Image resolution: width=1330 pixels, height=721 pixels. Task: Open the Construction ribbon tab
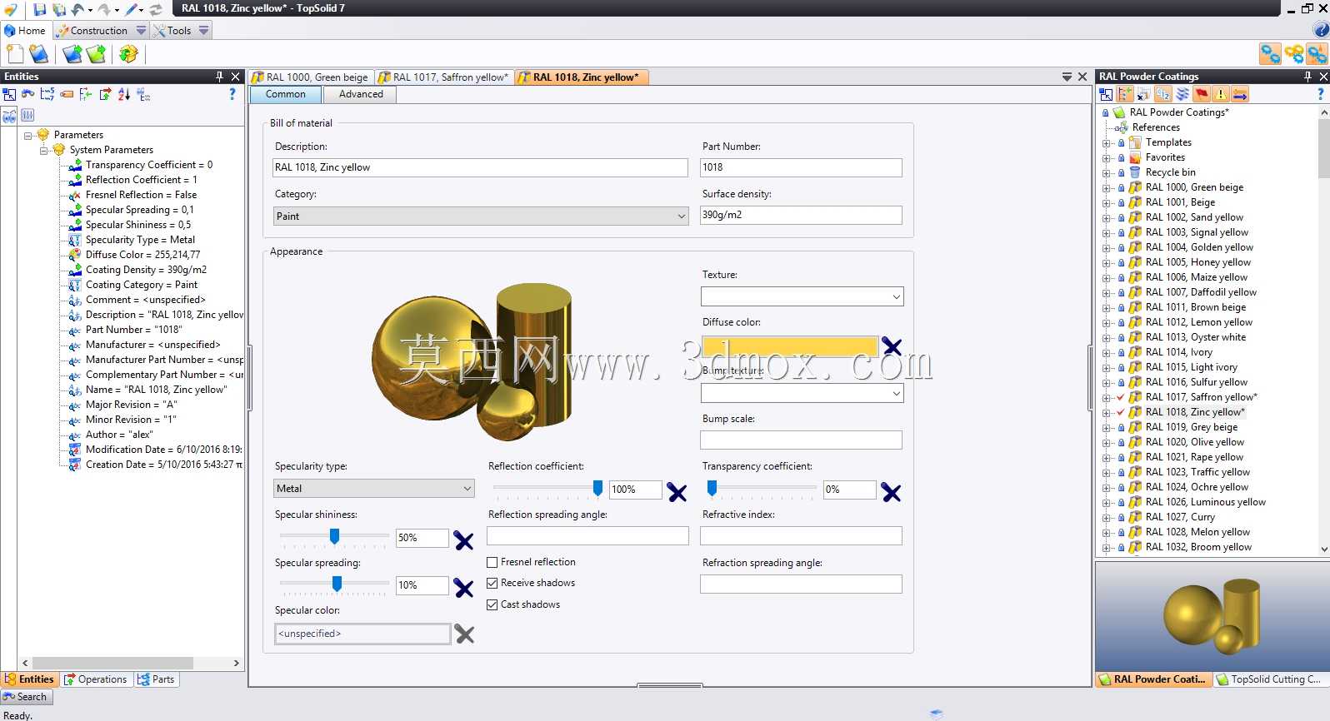click(99, 31)
